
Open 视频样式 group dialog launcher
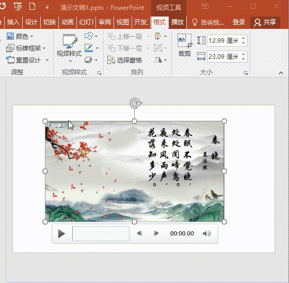(x=100, y=73)
